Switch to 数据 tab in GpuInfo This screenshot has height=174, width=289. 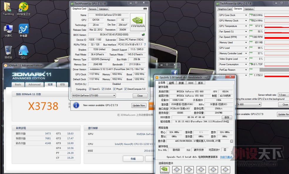point(181,83)
